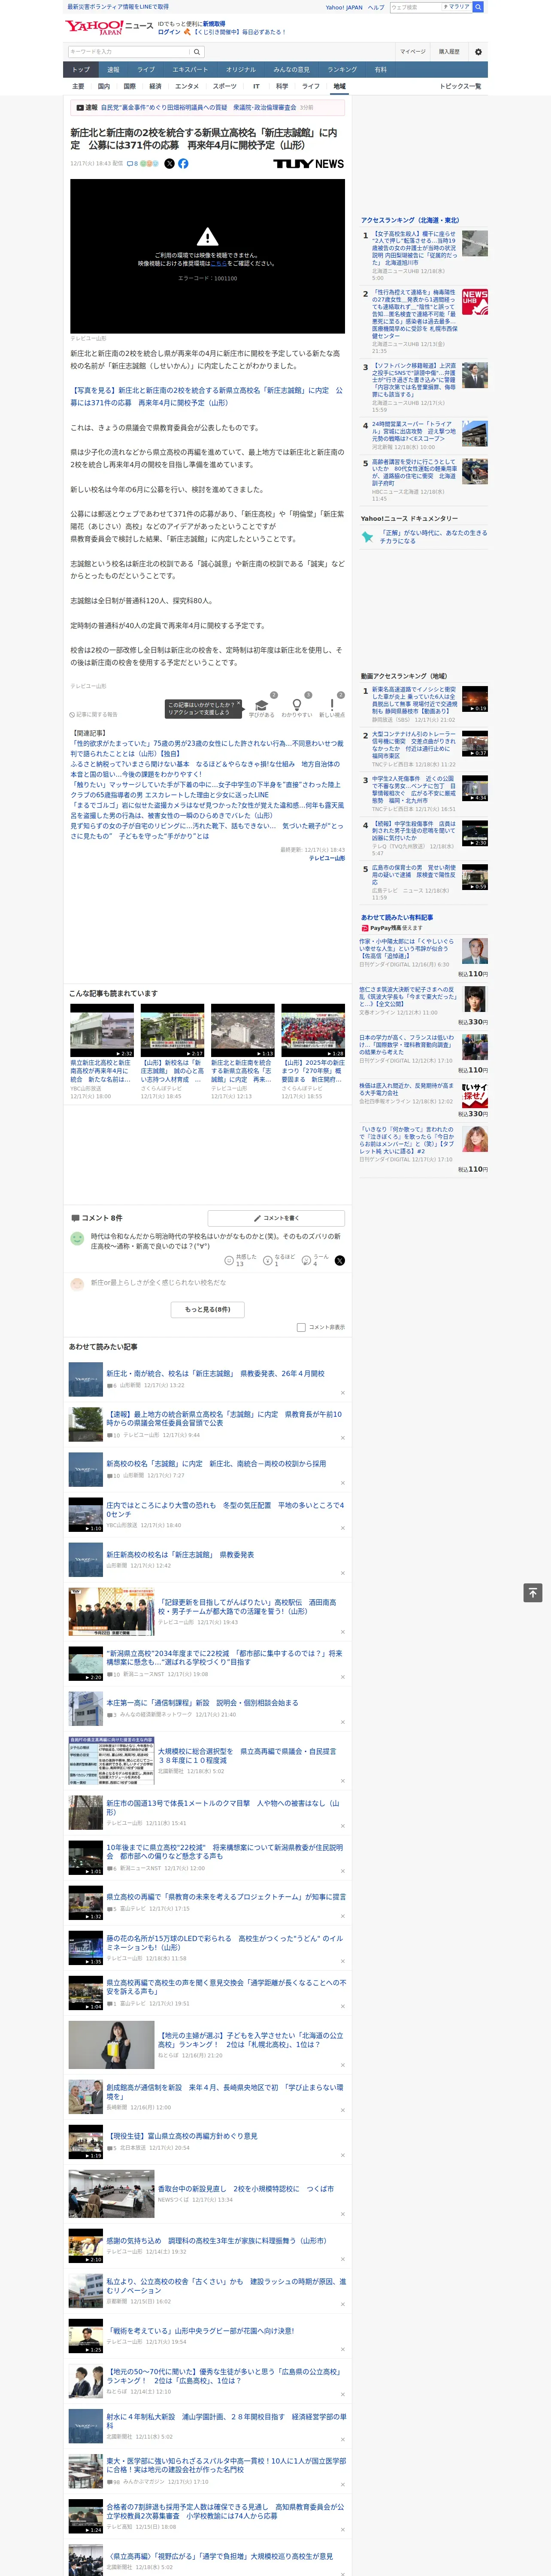Click the TV-U Yamagata テレビユー山形 source link
This screenshot has width=551, height=2576.
pos(326,858)
